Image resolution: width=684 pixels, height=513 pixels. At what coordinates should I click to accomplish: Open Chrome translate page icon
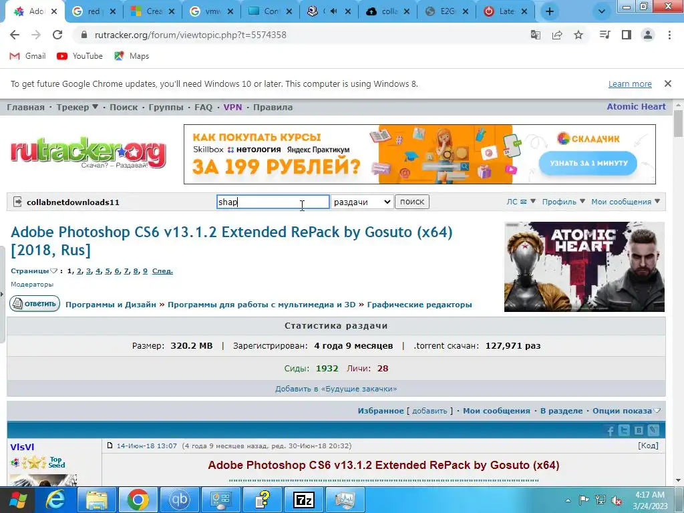[535, 35]
